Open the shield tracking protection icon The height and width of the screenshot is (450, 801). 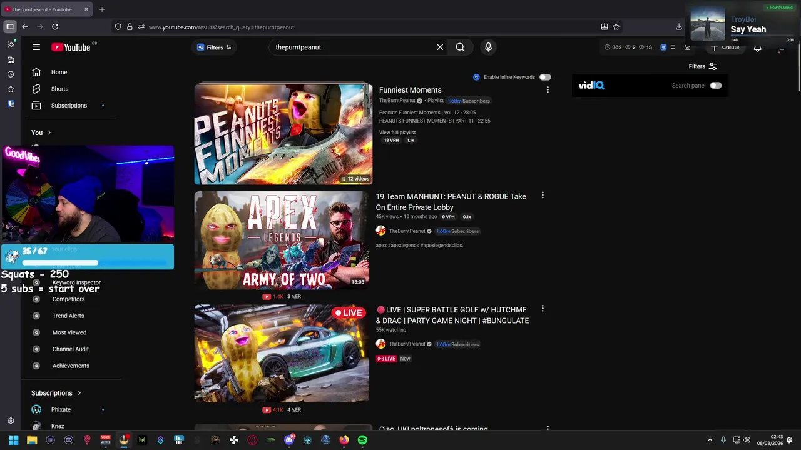click(x=118, y=27)
